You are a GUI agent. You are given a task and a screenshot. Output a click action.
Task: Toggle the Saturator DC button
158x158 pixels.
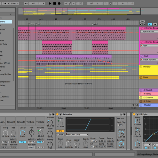(60, 131)
